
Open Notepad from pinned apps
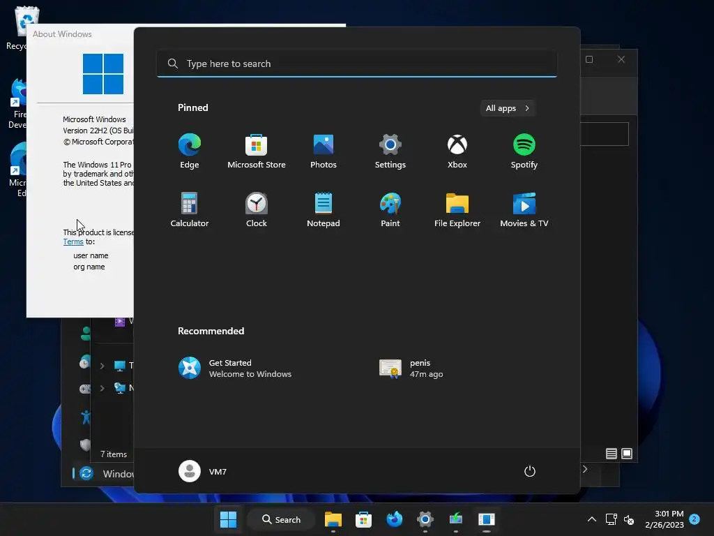click(x=324, y=209)
